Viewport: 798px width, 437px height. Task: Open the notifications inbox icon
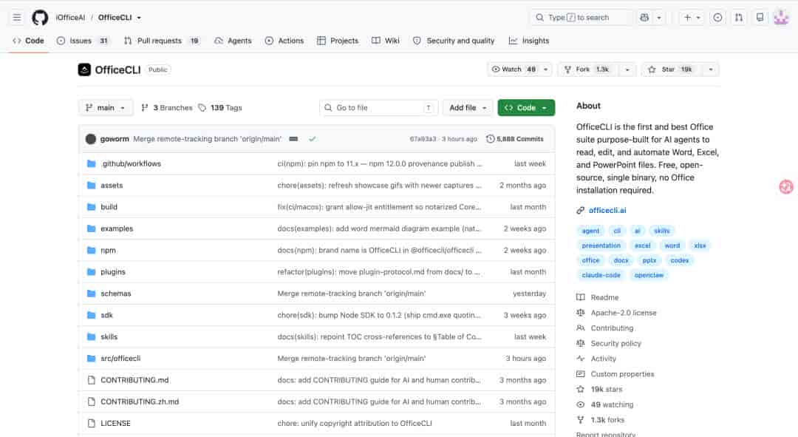click(760, 17)
